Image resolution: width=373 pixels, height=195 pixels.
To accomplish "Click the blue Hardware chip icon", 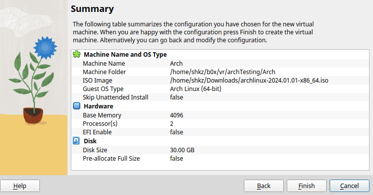I will tap(77, 106).
